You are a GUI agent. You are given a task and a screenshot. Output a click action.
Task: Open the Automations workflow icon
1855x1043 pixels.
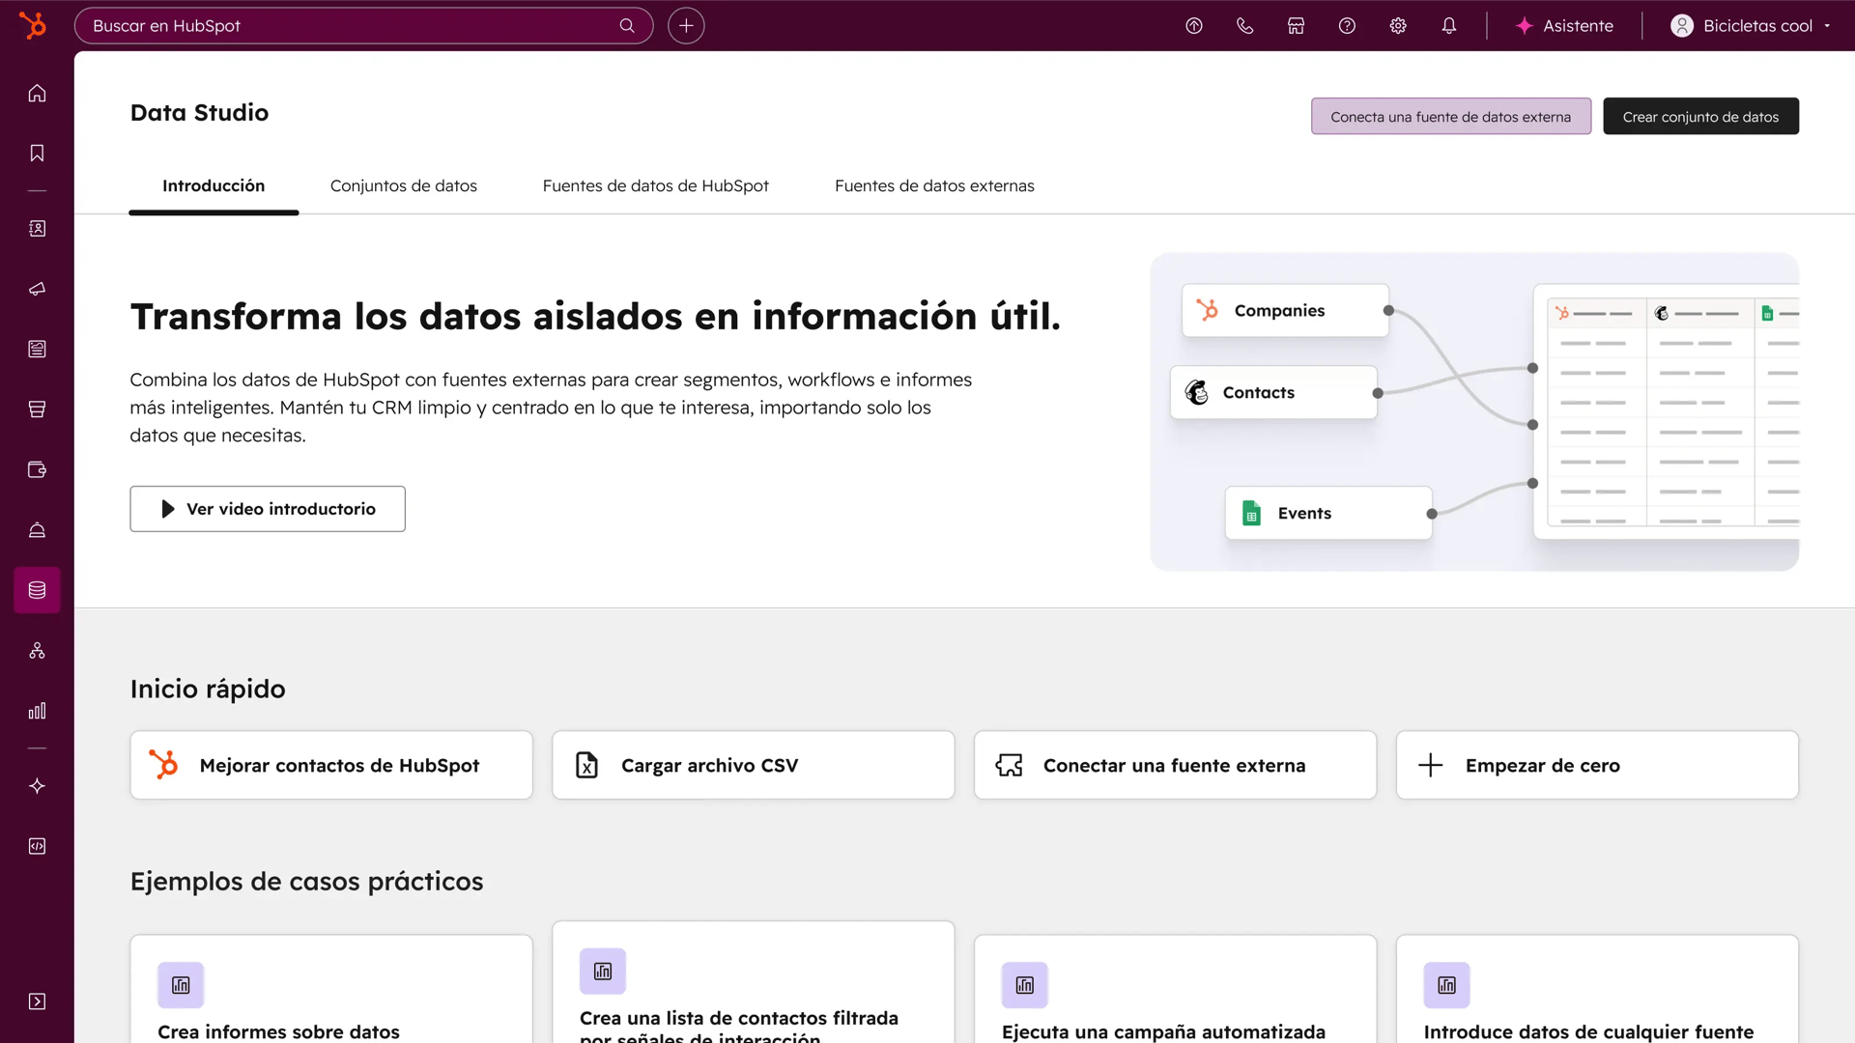pyautogui.click(x=37, y=650)
